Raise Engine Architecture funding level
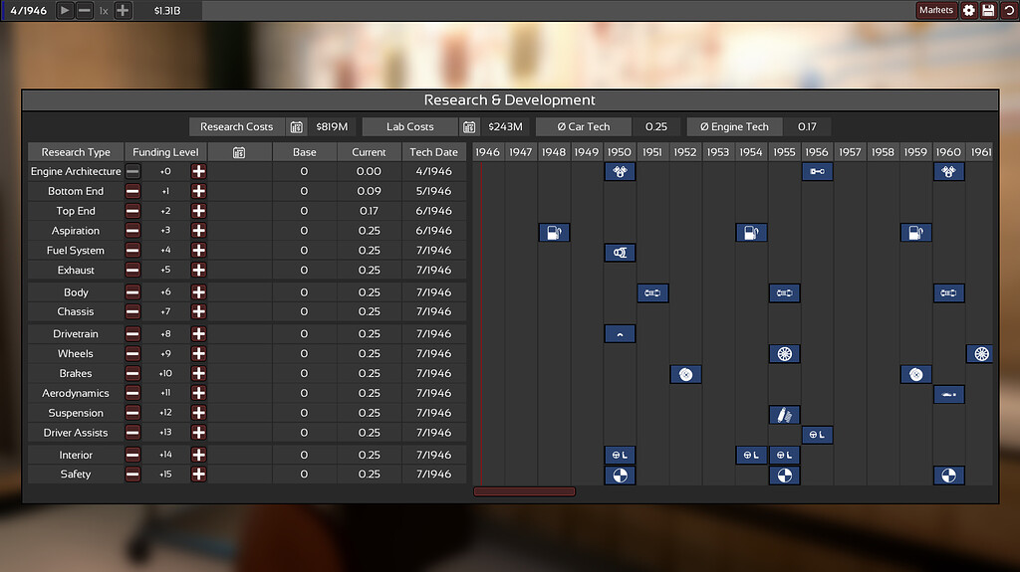1020x572 pixels. coord(199,171)
